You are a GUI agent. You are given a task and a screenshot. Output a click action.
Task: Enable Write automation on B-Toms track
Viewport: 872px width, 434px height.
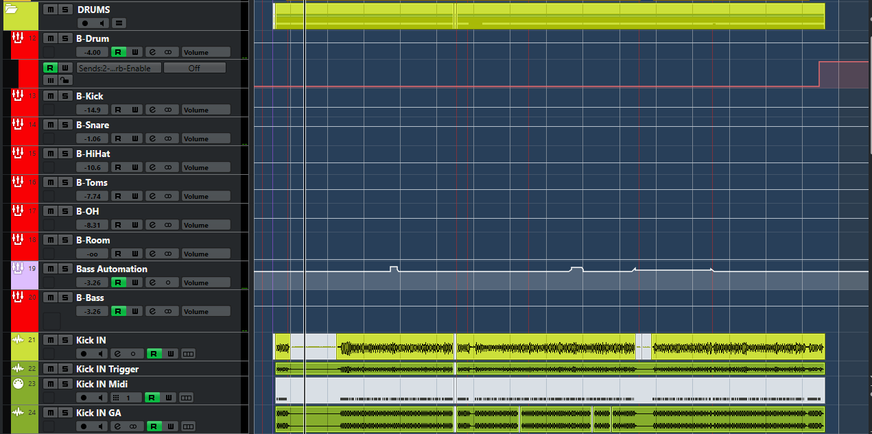[135, 196]
